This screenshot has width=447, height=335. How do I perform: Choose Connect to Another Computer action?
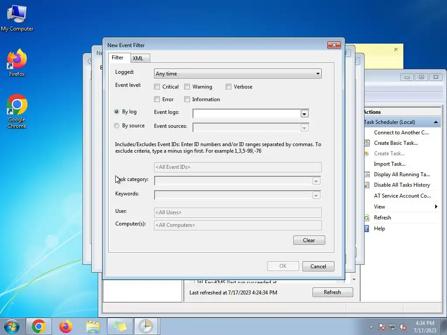point(401,133)
